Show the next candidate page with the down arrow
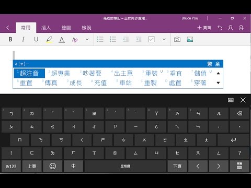The width and height of the screenshot is (251, 188). point(218,83)
